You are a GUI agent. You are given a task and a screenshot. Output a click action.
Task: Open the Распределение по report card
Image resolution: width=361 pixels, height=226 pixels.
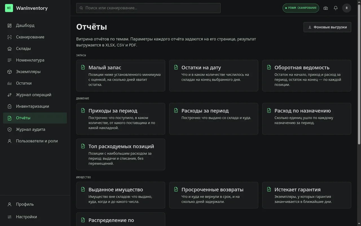pos(121,220)
